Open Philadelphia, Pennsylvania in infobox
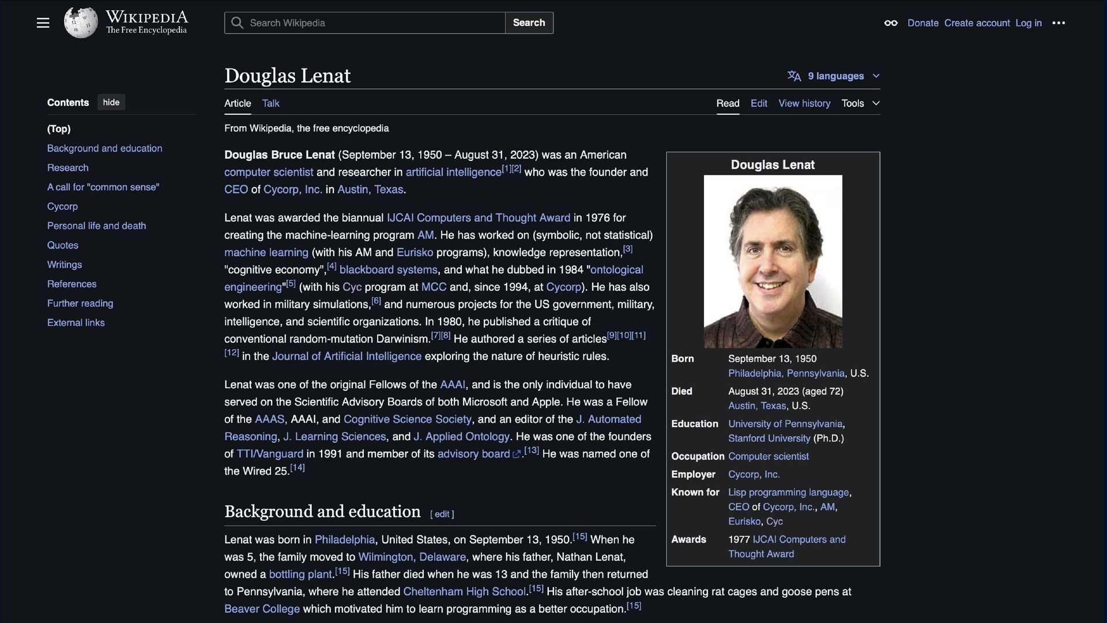The image size is (1107, 623). point(786,373)
